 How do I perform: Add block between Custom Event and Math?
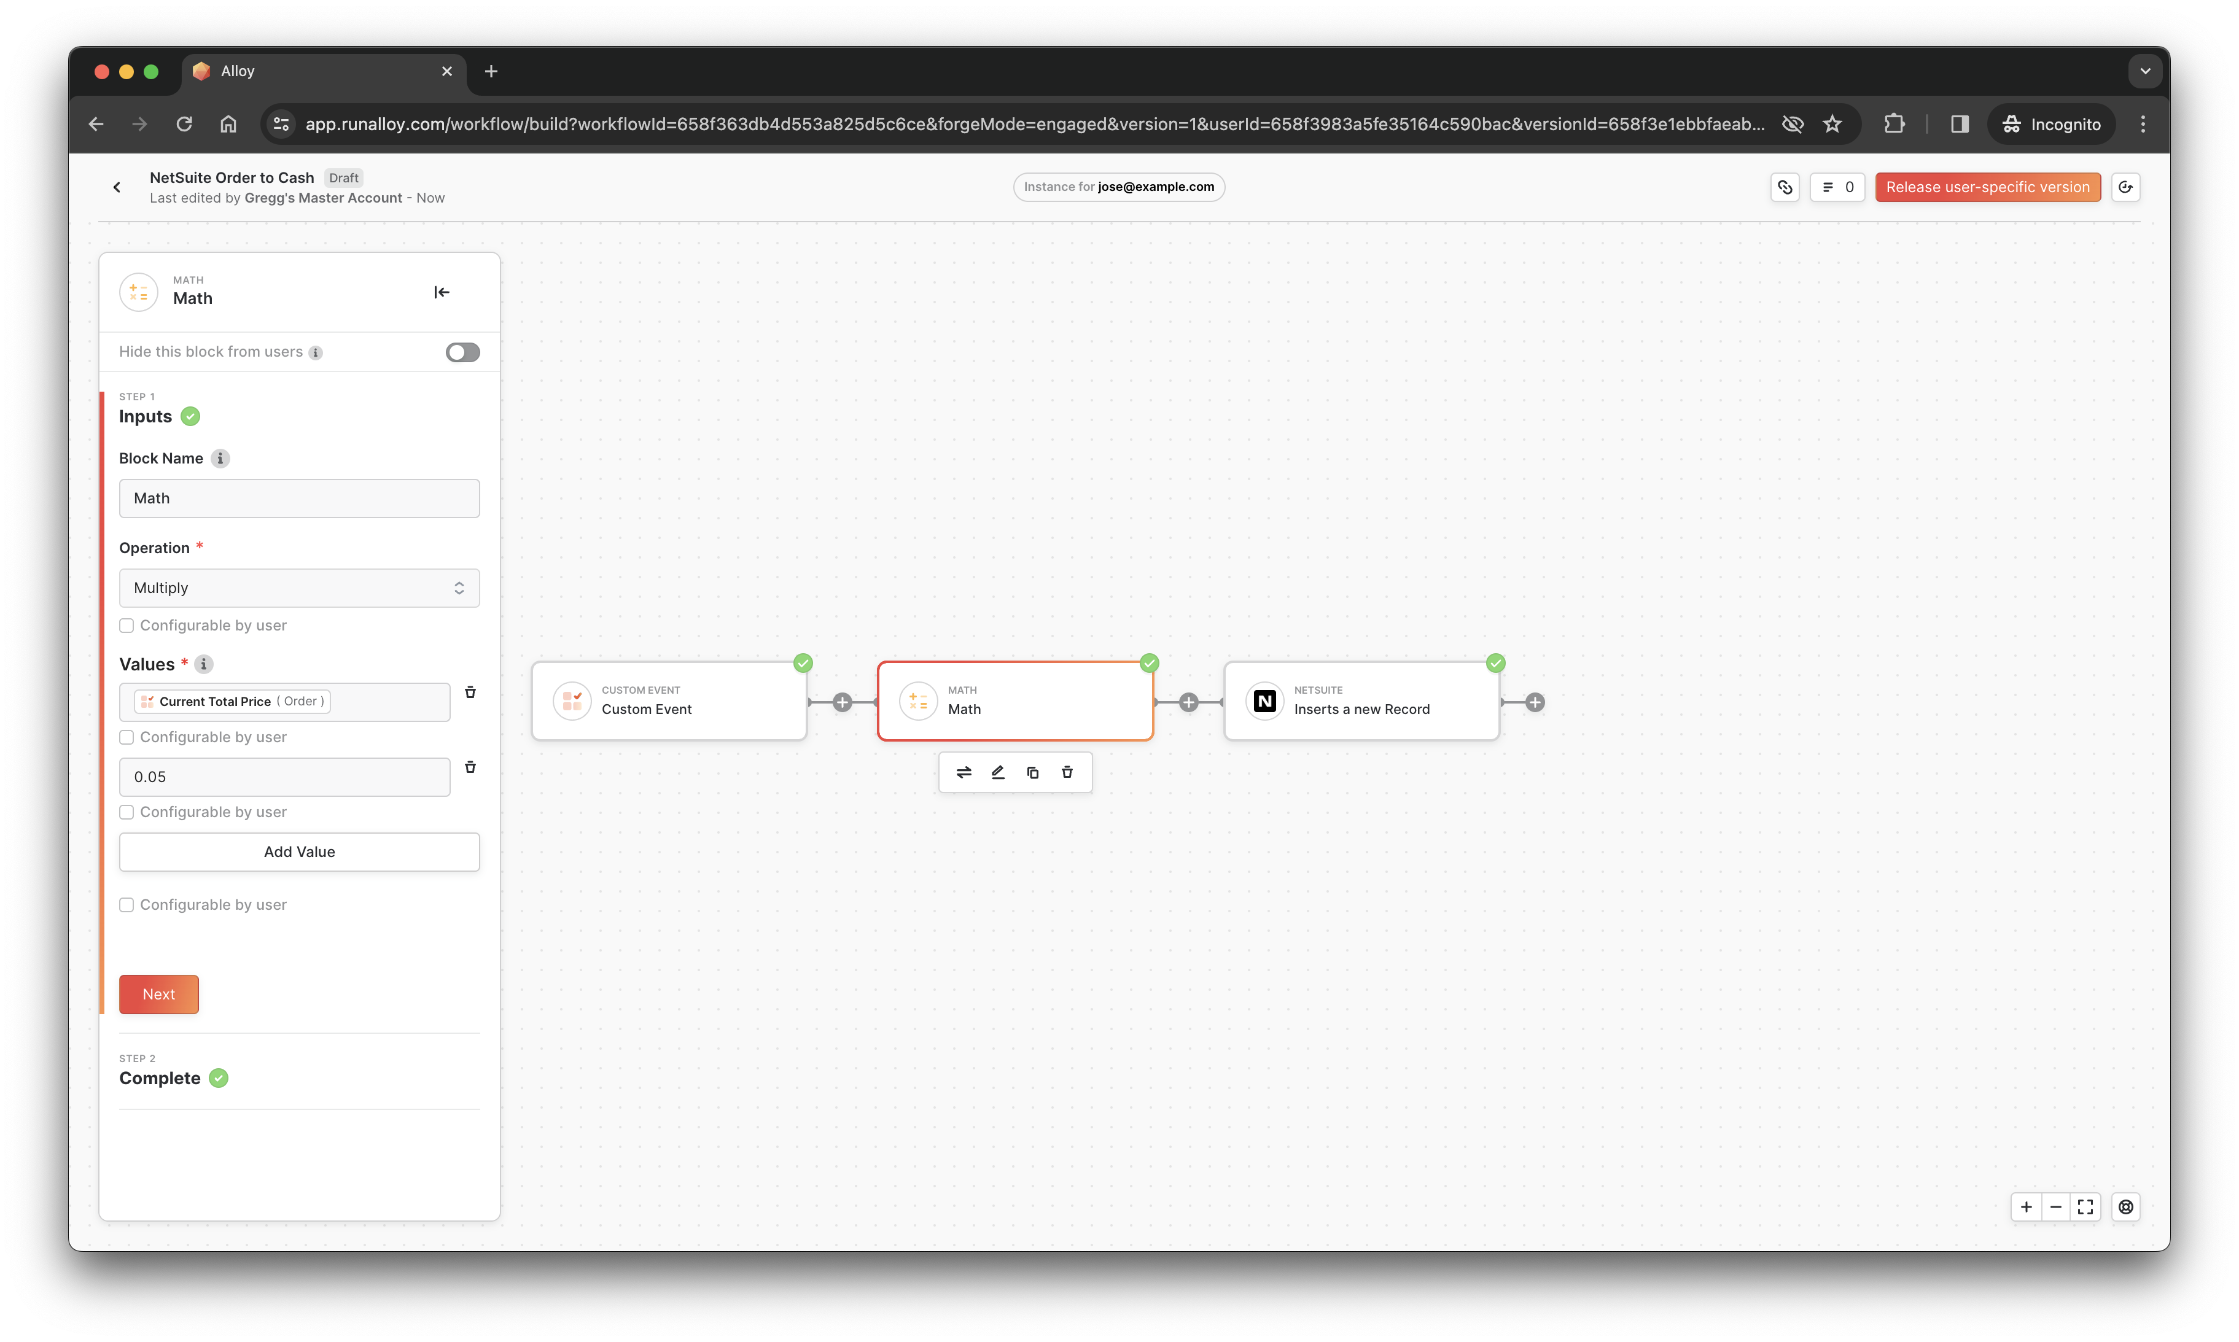tap(842, 703)
